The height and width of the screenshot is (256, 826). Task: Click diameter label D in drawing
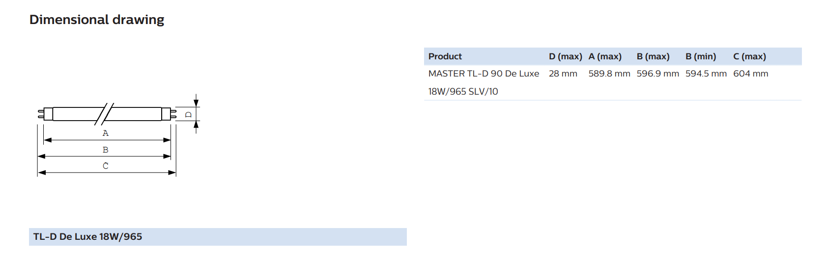(188, 115)
